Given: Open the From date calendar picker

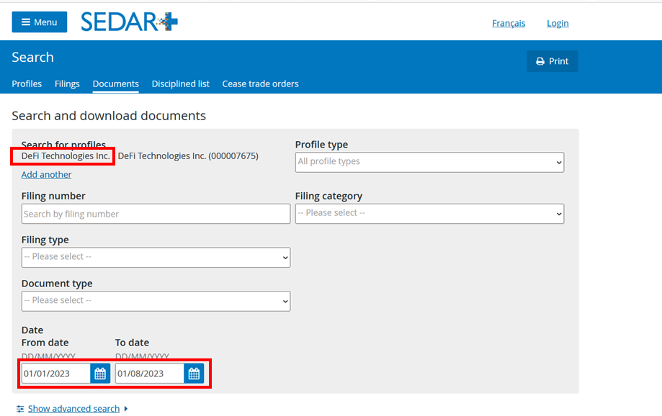Looking at the screenshot, I should (100, 374).
